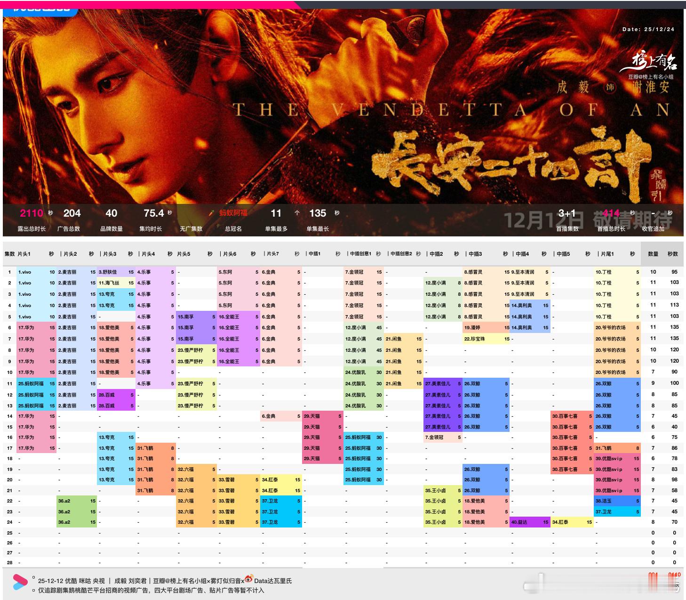Select the 中插5 column header

(563, 254)
